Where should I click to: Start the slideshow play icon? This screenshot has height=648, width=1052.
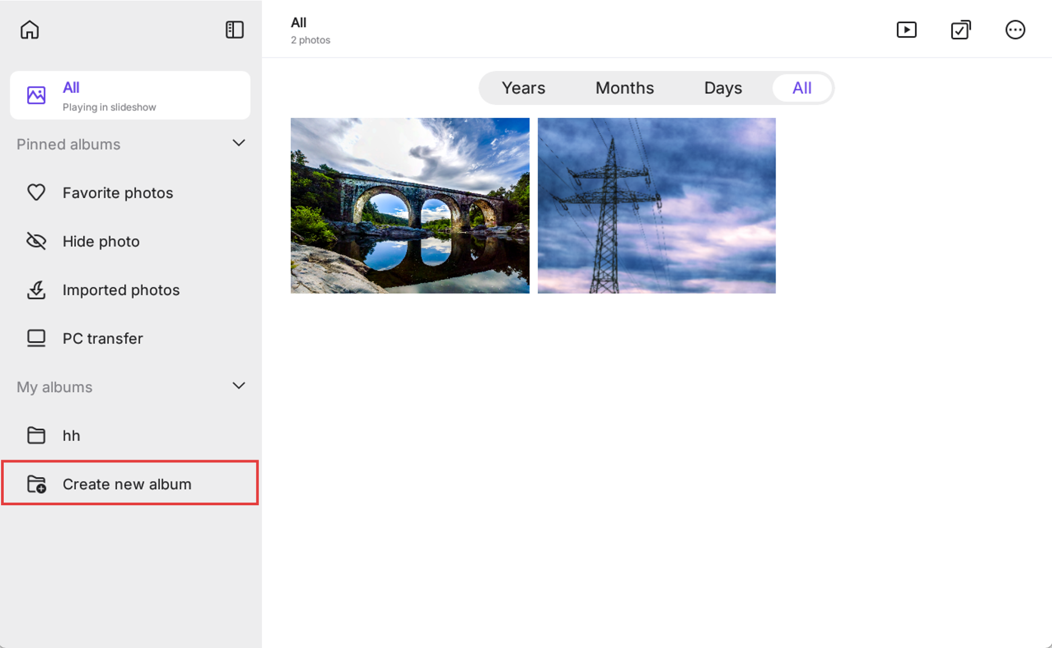pos(907,30)
